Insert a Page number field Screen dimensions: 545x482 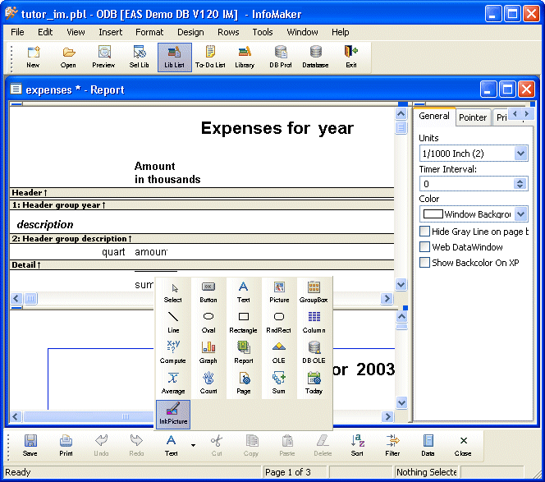pos(243,383)
